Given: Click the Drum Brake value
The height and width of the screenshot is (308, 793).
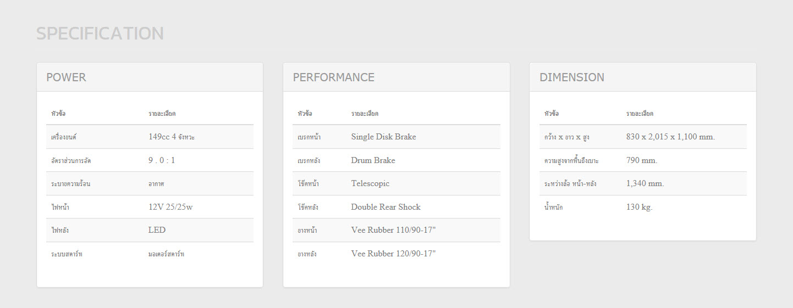Looking at the screenshot, I should [x=373, y=160].
